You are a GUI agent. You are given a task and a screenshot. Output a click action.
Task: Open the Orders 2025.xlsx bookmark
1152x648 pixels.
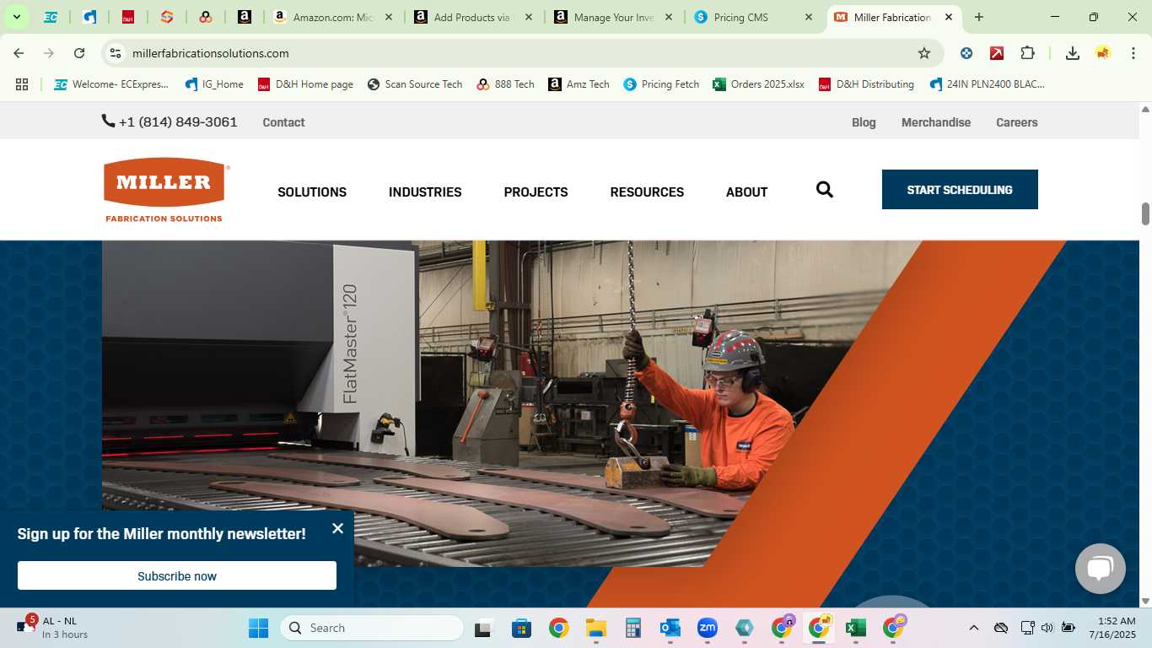click(x=758, y=84)
